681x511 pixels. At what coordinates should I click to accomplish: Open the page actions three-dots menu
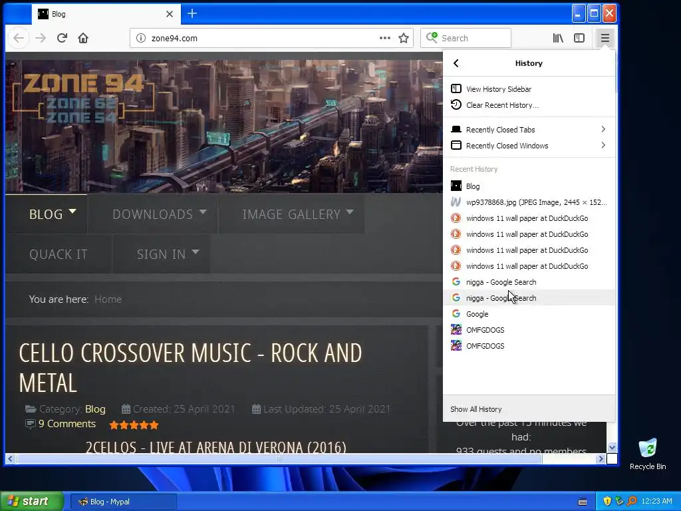tap(385, 38)
